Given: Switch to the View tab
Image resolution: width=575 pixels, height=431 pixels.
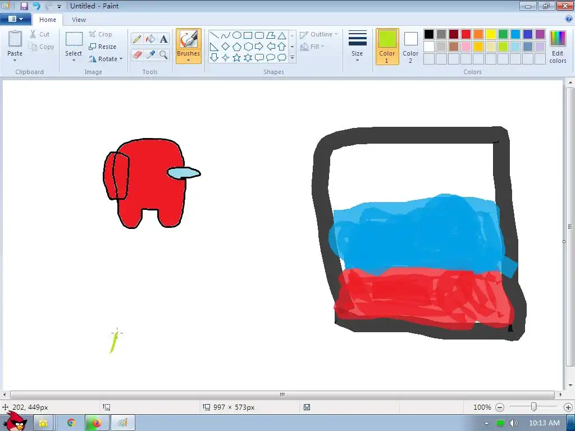Looking at the screenshot, I should click(x=79, y=20).
